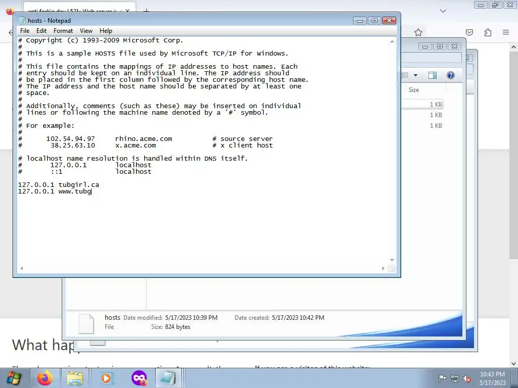
Task: Click the Firefox taskbar icon
Action: 45,378
